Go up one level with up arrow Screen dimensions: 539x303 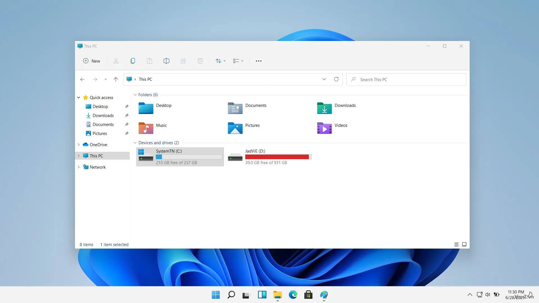[116, 79]
